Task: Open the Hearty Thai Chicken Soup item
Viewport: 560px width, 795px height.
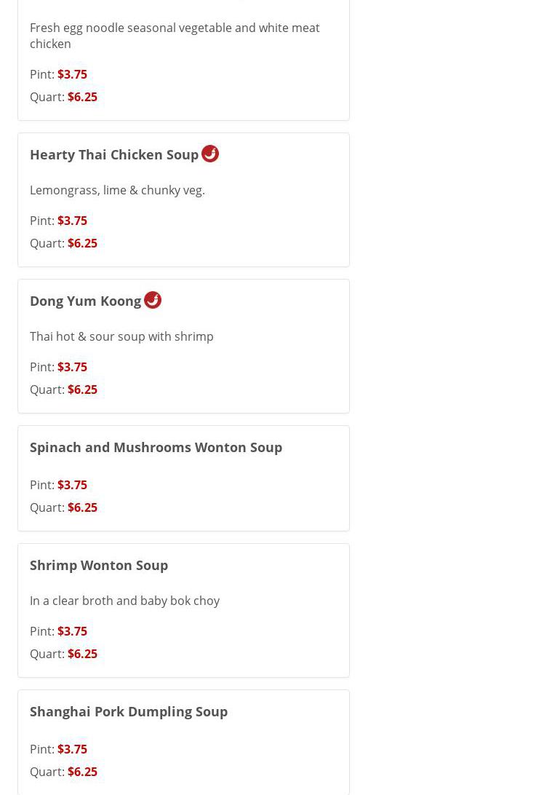Action: point(114,154)
